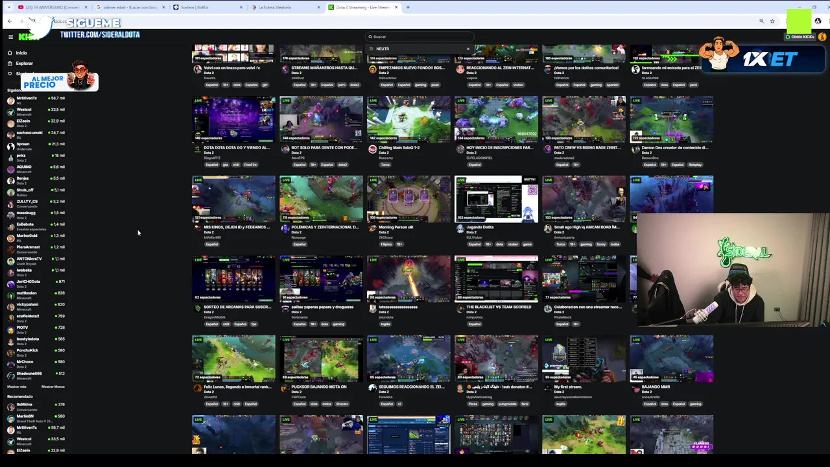
Task: Open MIS KINGS, DEJEN ID stream thumbnail
Action: pyautogui.click(x=233, y=199)
